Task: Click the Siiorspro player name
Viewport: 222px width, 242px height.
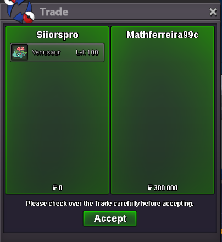Action: coord(58,35)
